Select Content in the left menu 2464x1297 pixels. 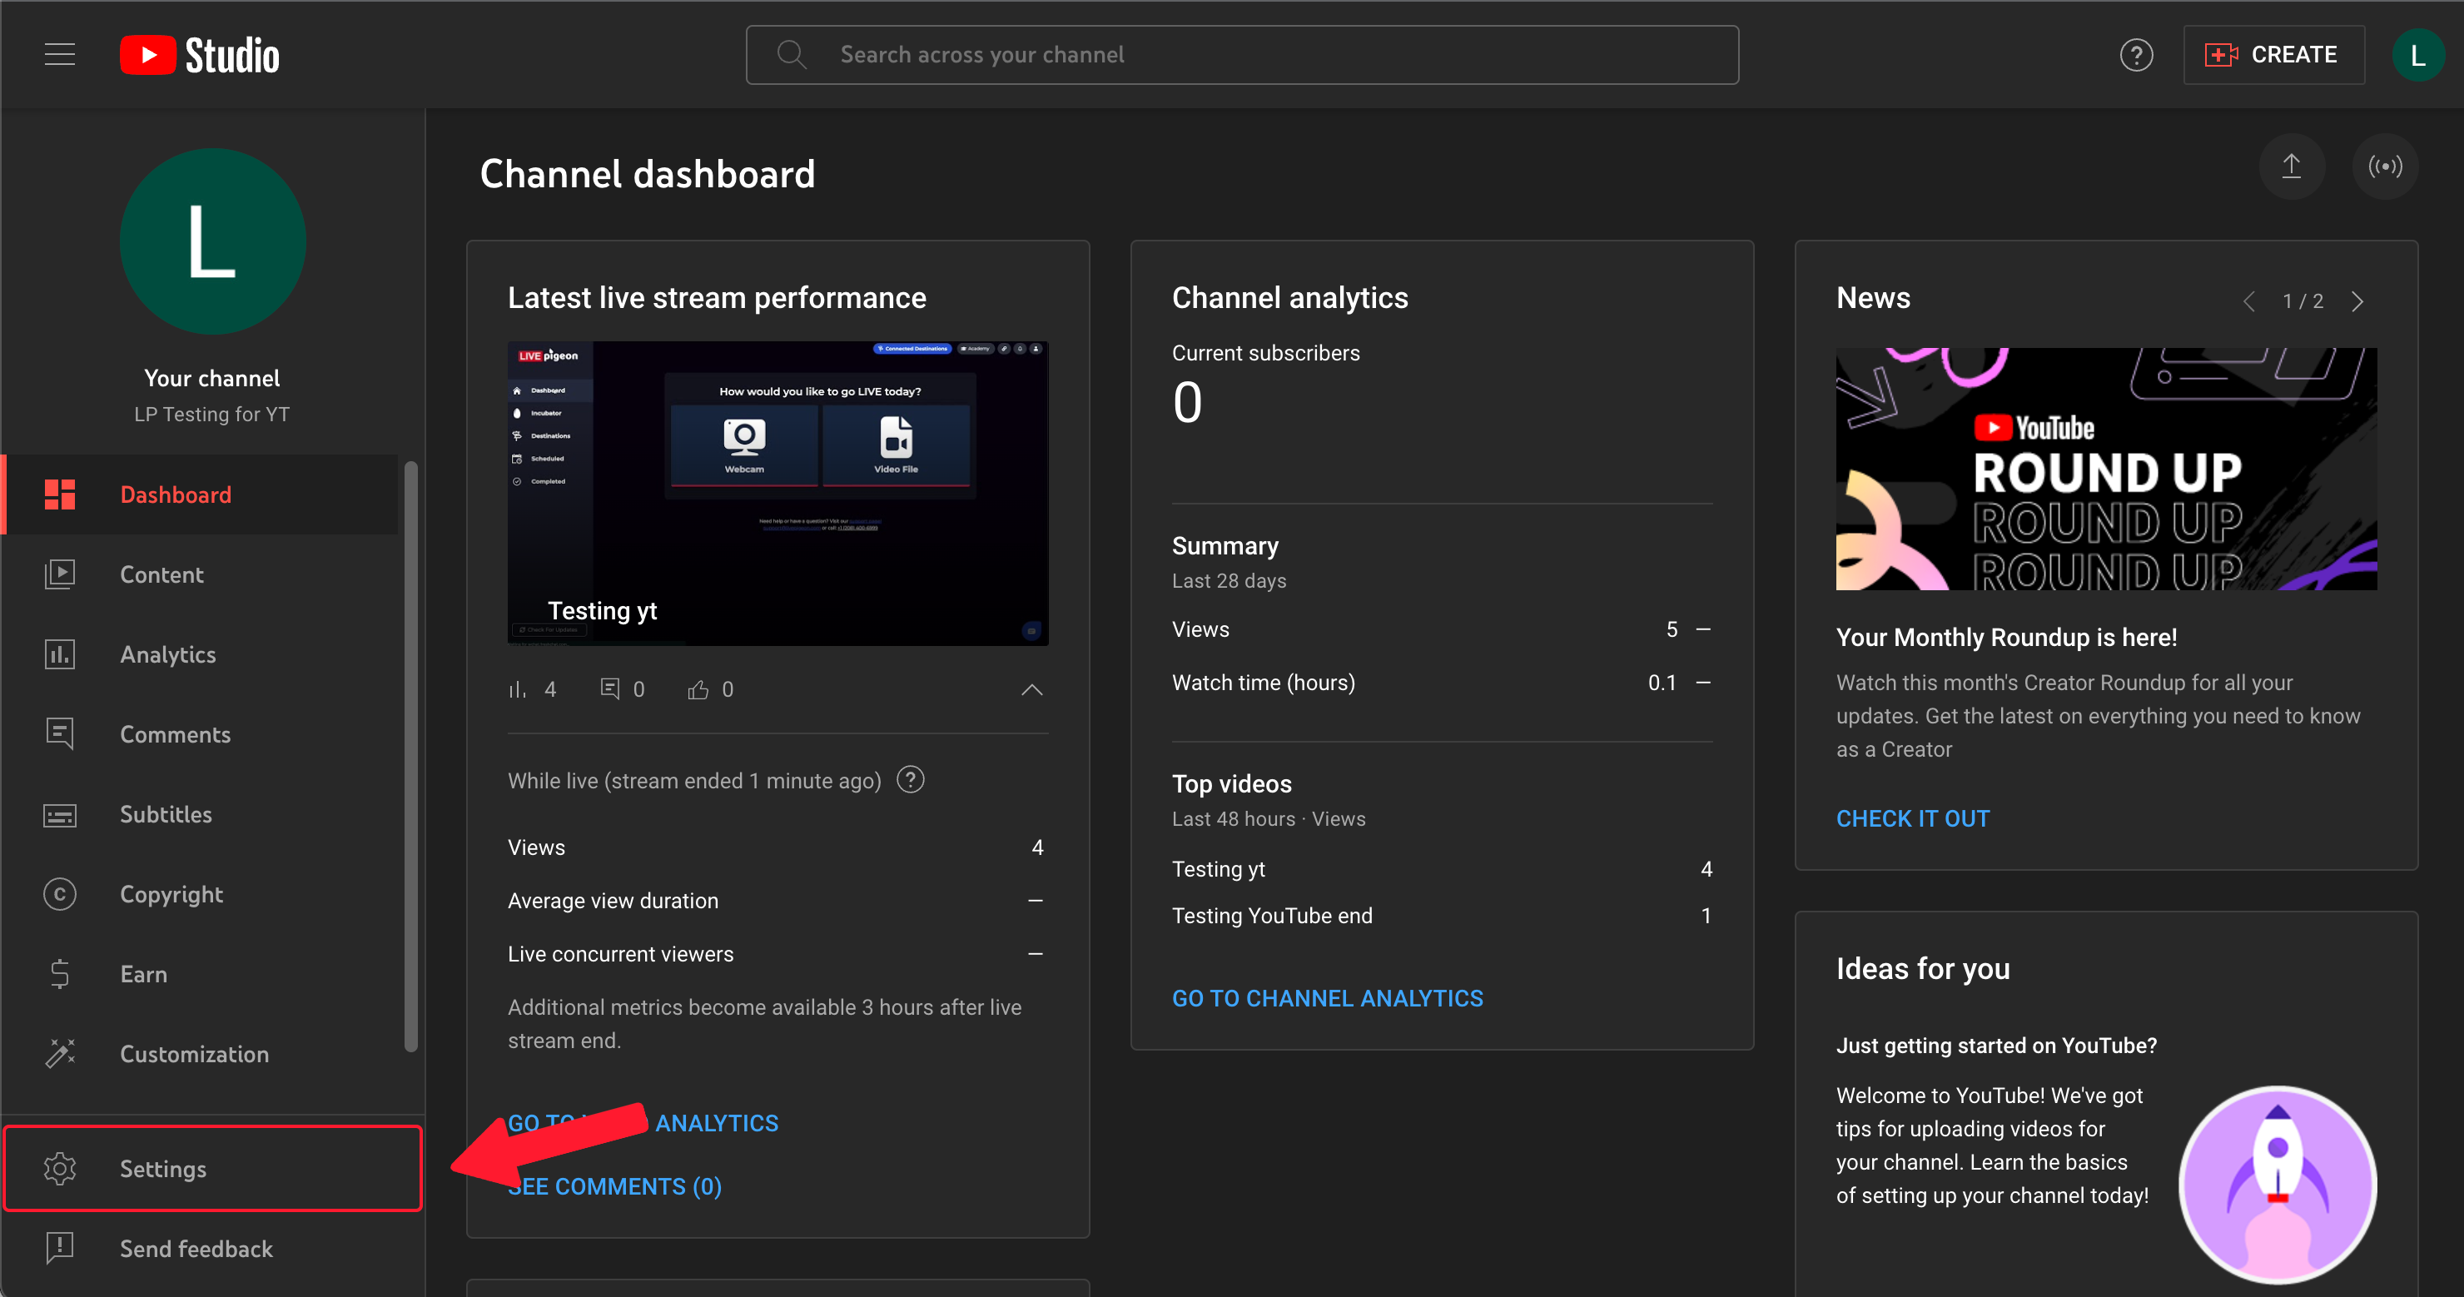pos(161,575)
